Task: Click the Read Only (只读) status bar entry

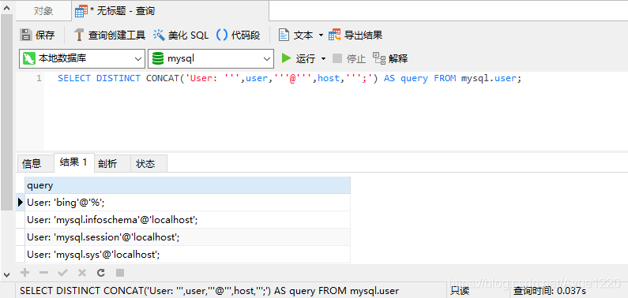Action: [x=460, y=291]
